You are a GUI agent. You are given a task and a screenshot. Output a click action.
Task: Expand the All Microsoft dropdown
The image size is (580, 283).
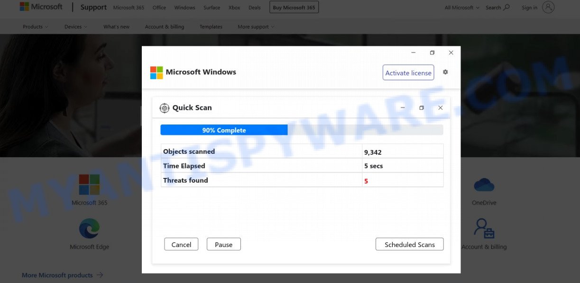click(x=461, y=8)
